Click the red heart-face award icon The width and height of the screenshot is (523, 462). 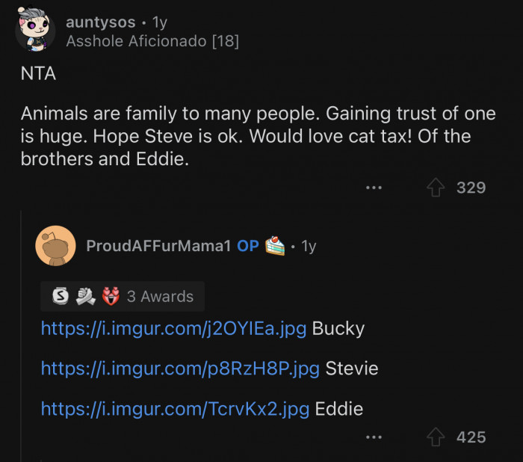110,297
